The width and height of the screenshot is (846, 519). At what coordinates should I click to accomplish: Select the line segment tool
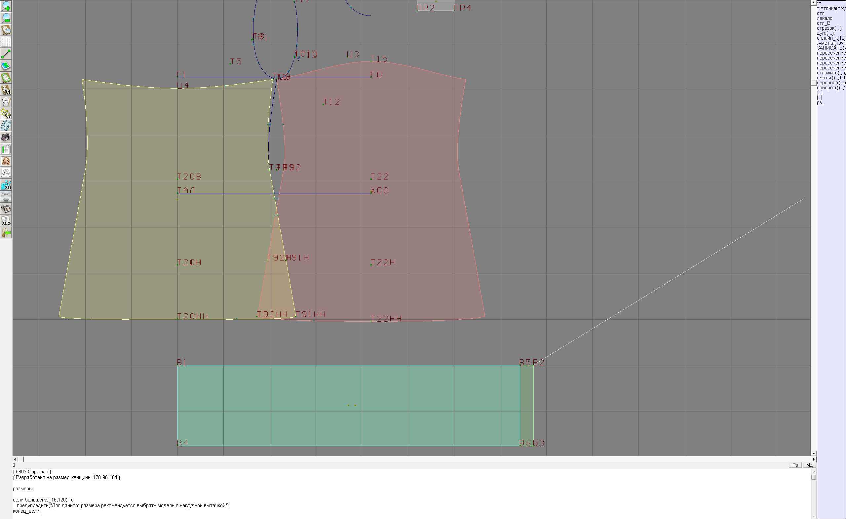[6, 54]
